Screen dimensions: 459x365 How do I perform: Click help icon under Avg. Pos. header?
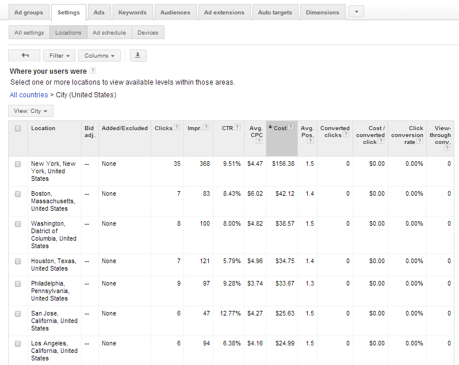(x=310, y=141)
